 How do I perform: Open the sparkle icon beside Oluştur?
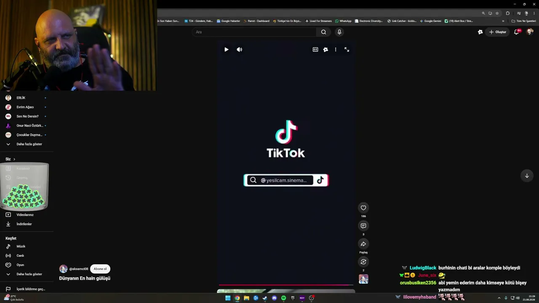(480, 32)
